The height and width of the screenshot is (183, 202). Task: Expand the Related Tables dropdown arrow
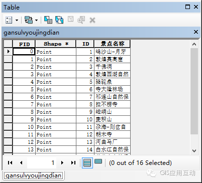36,21
